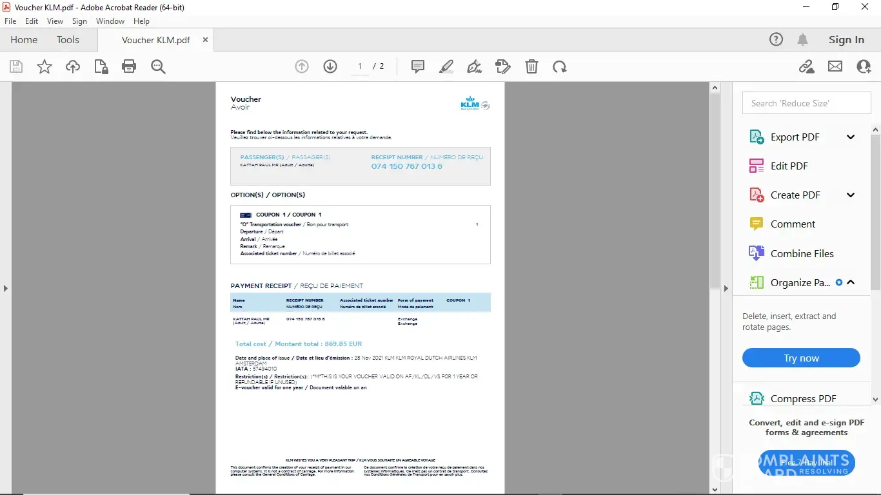881x495 pixels.
Task: Open notifications bell
Action: pyautogui.click(x=802, y=40)
